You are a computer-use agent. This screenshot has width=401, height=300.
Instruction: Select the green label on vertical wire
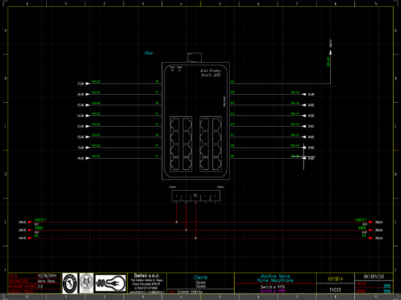click(328, 62)
